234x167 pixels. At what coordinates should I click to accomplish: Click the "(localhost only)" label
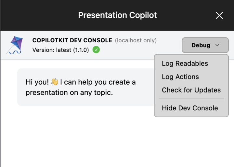coord(136,40)
